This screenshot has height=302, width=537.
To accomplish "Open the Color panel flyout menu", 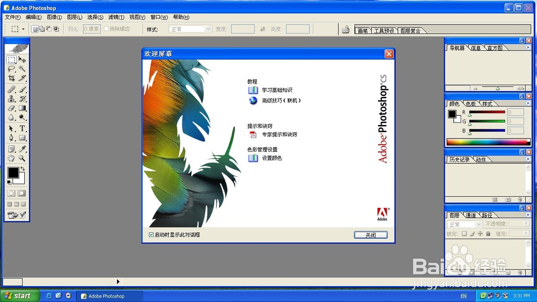I will point(528,104).
